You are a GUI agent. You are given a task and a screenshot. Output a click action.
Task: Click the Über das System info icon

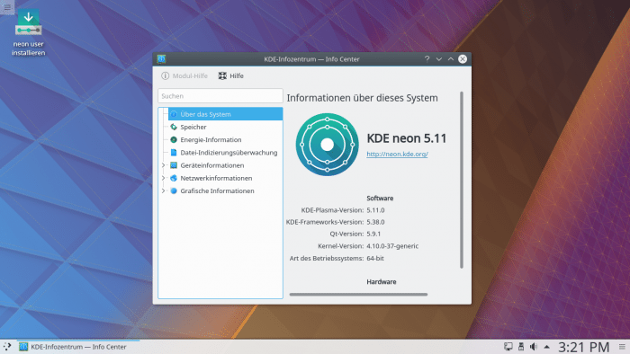coord(174,114)
